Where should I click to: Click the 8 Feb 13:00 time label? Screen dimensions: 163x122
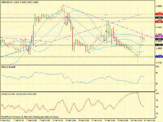tap(71, 120)
